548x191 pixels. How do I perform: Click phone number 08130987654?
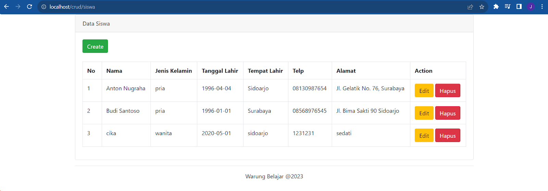(310, 88)
